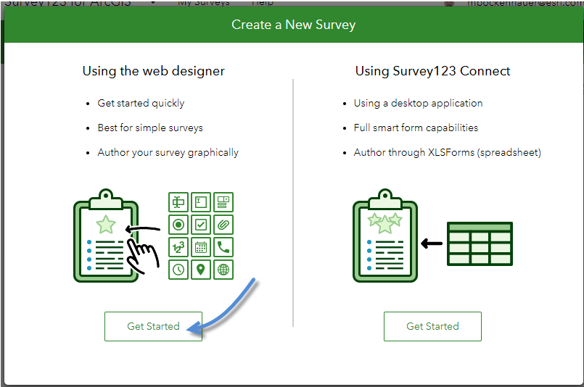The image size is (584, 387).
Task: Click the paperclip attachment icon
Action: 223,225
